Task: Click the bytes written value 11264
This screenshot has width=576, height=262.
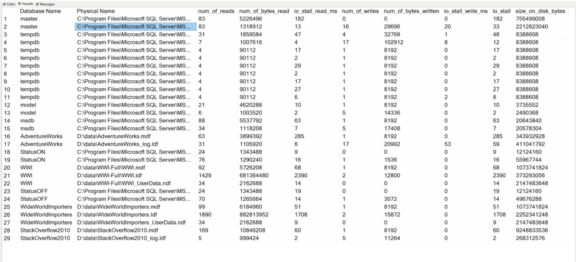Action: pos(392,238)
